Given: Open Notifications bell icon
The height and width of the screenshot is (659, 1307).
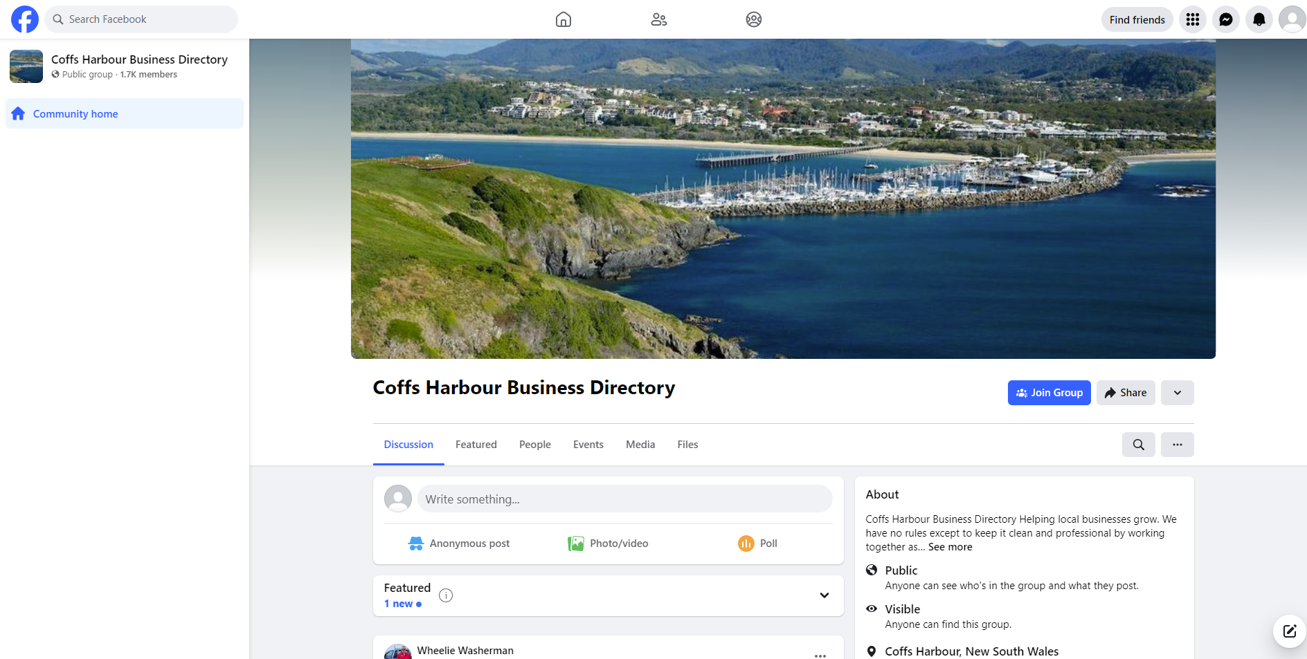Looking at the screenshot, I should [1259, 19].
